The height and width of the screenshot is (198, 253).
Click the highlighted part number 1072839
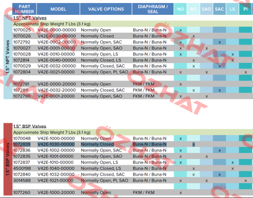[22, 145]
